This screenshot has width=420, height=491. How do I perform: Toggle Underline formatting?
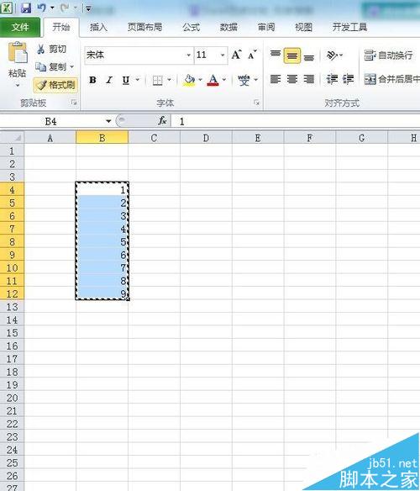(126, 80)
